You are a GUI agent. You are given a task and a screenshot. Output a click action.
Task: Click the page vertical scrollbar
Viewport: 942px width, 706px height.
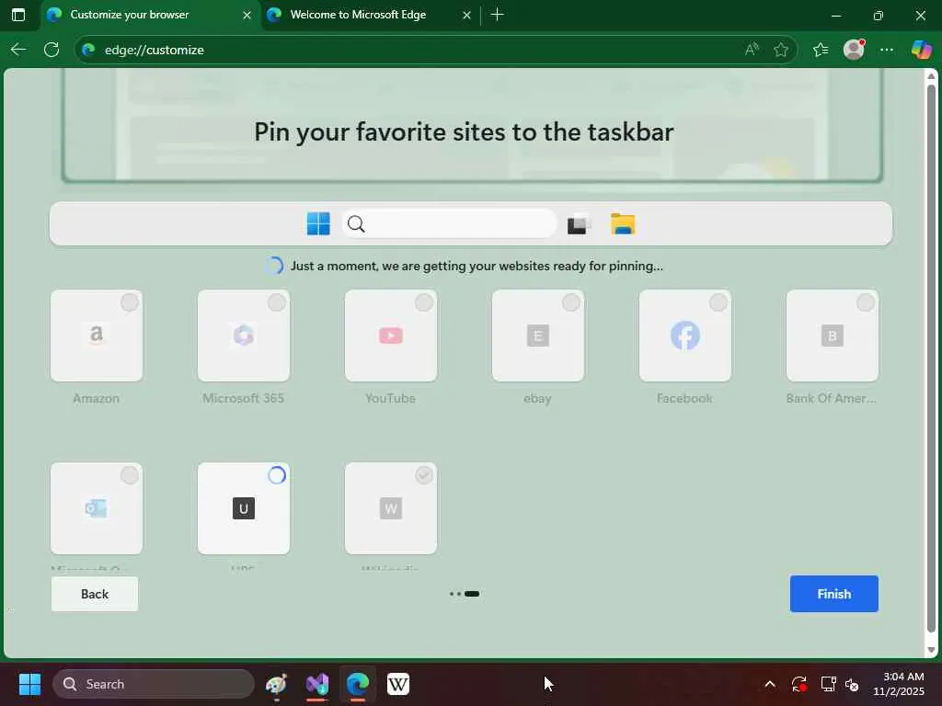[931, 359]
